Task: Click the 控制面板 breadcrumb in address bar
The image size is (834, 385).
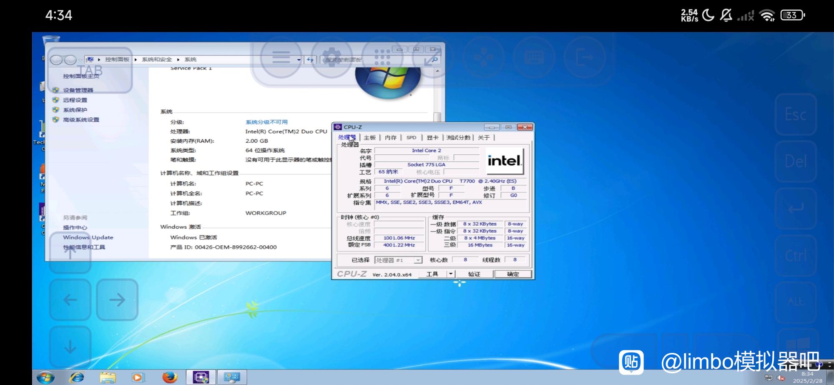Action: click(117, 60)
